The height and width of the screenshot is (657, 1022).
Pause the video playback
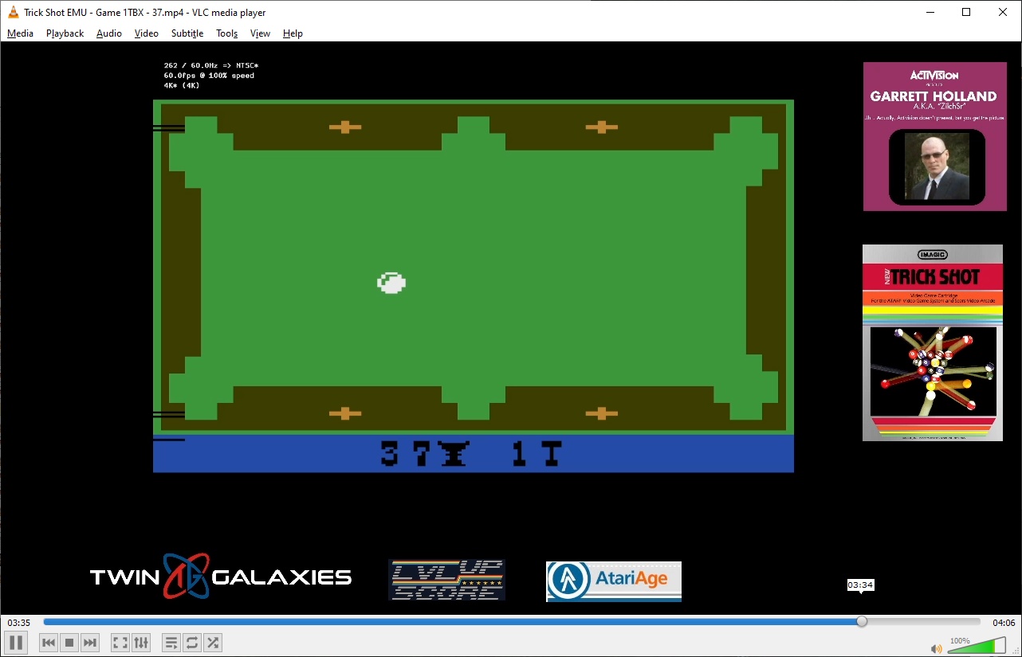15,642
